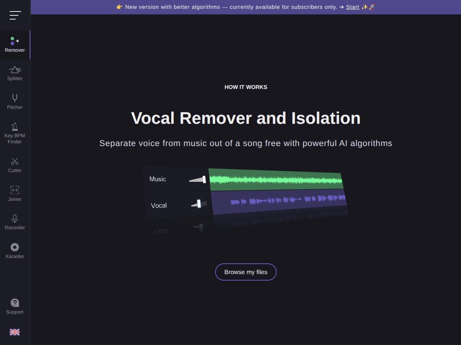Click the Browse my files button
The image size is (461, 345).
246,272
